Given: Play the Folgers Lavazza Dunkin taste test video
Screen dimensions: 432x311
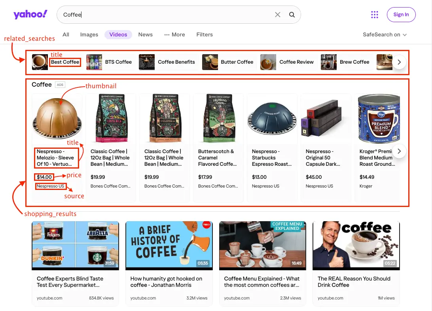Looking at the screenshot, I should tap(76, 245).
